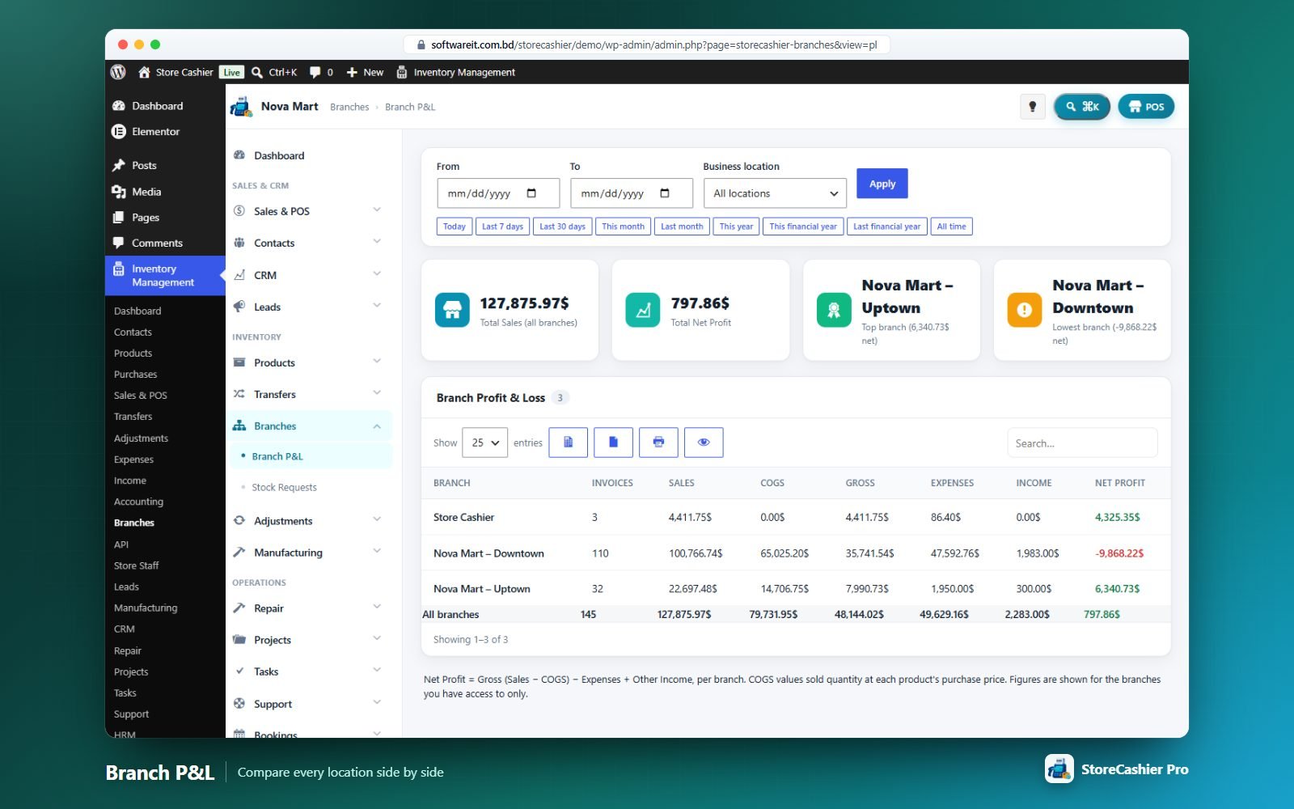Click the Total Net Profit chart icon
The image size is (1294, 809).
[x=643, y=310]
